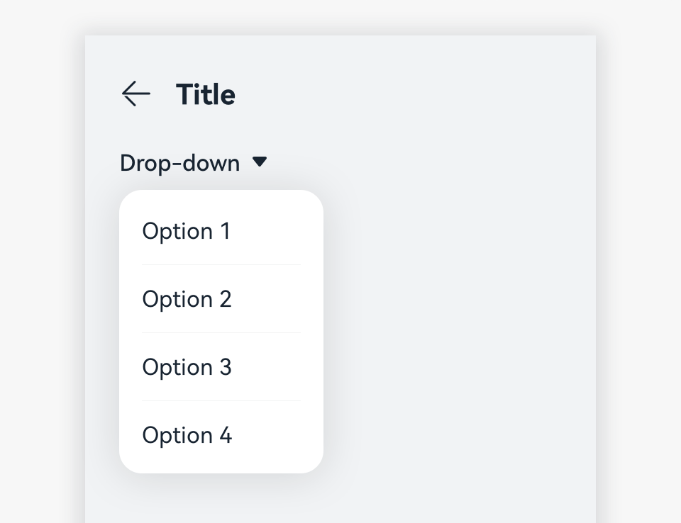The width and height of the screenshot is (681, 523).
Task: Click the Title heading text
Action: pos(206,94)
